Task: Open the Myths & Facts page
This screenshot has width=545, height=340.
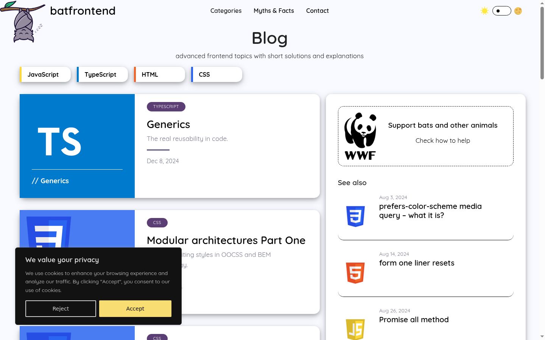Action: (274, 11)
